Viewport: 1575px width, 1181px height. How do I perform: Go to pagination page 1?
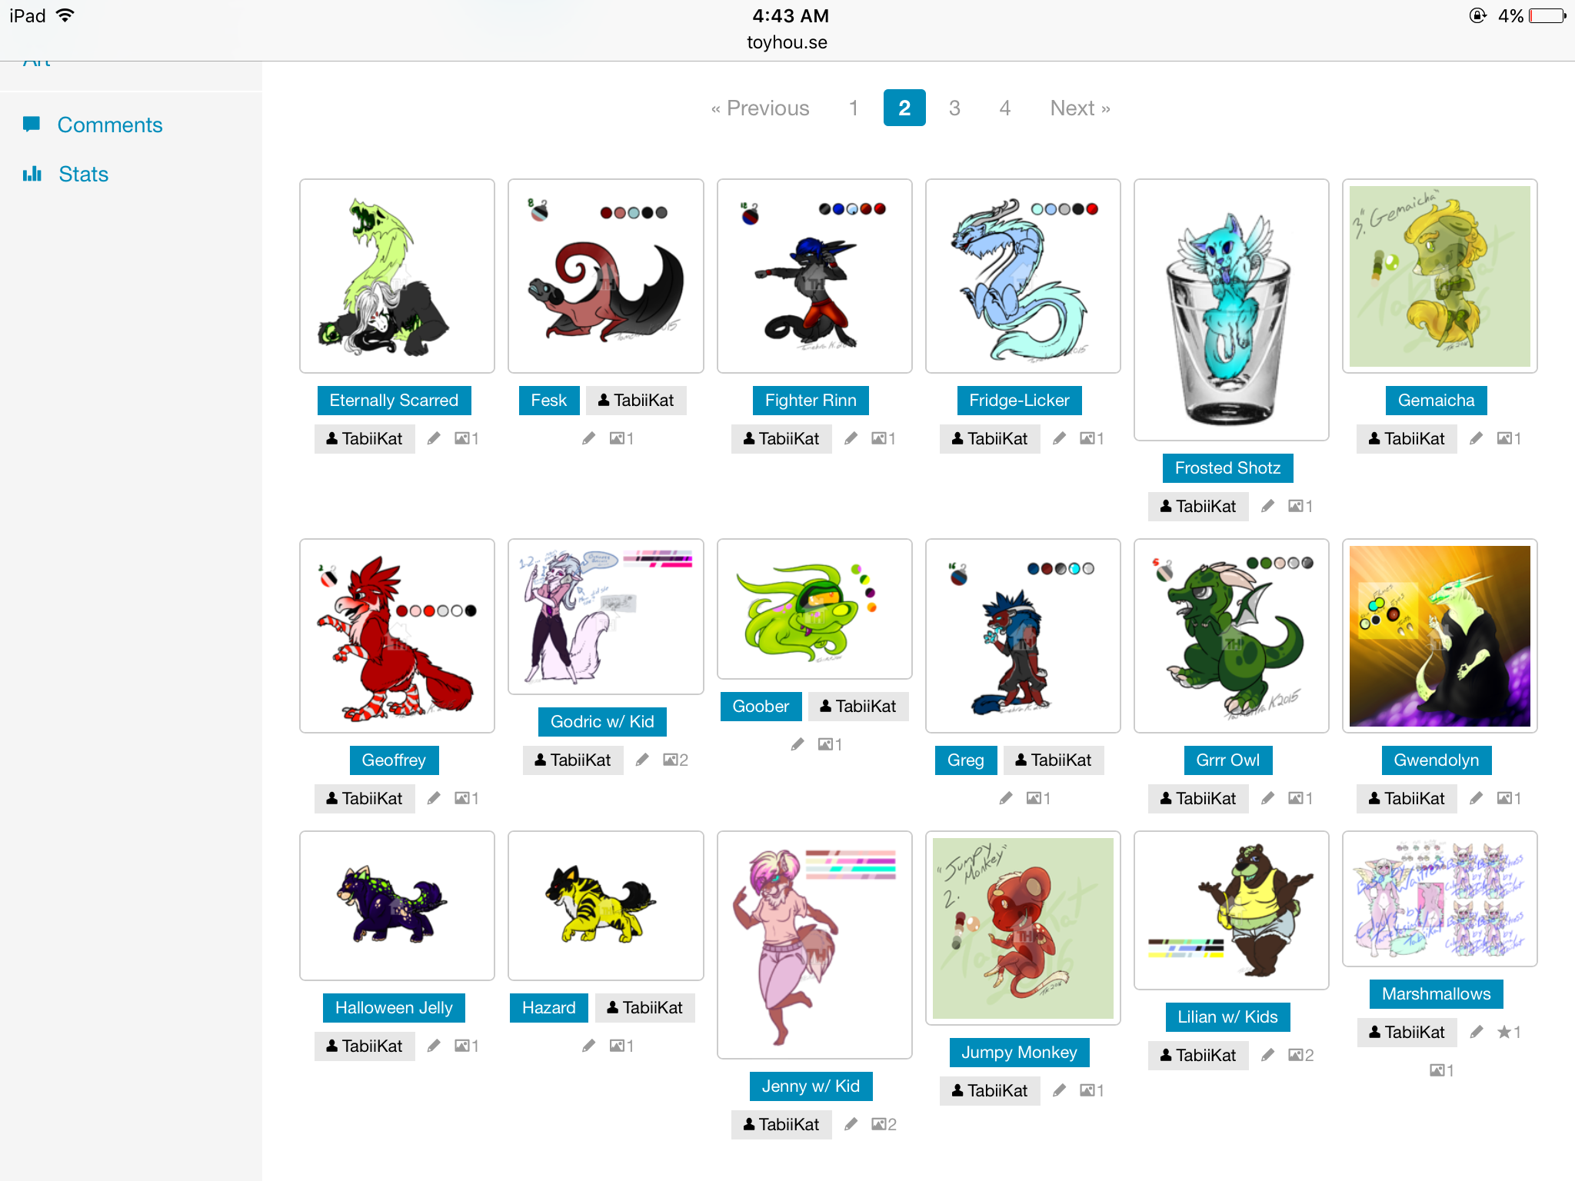point(854,108)
